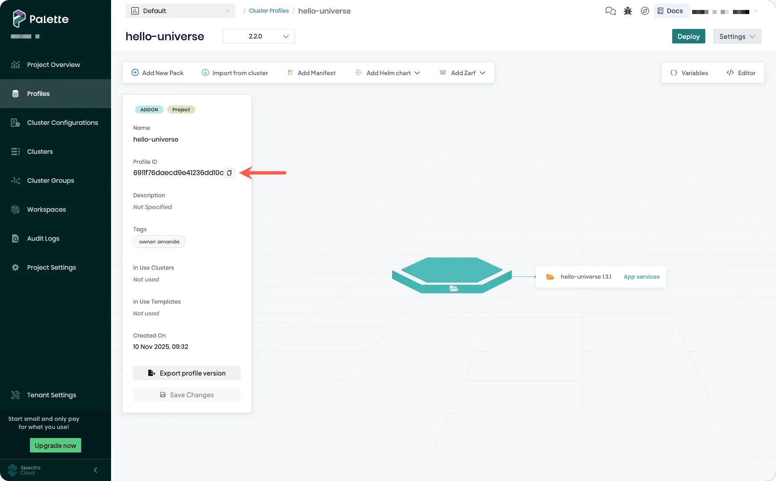Select the Clusters sidebar icon
This screenshot has width=776, height=481.
15,151
